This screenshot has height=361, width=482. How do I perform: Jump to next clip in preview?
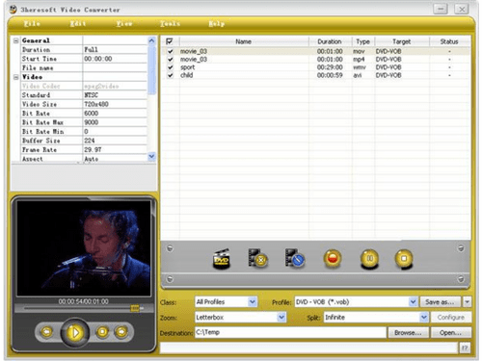point(121,331)
